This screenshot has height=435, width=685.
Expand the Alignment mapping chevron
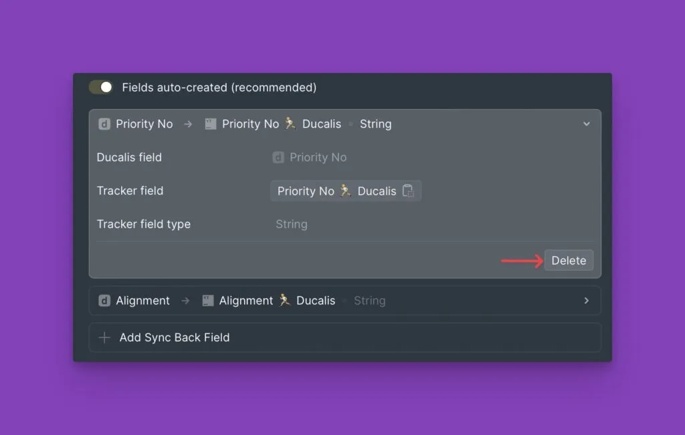tap(586, 300)
